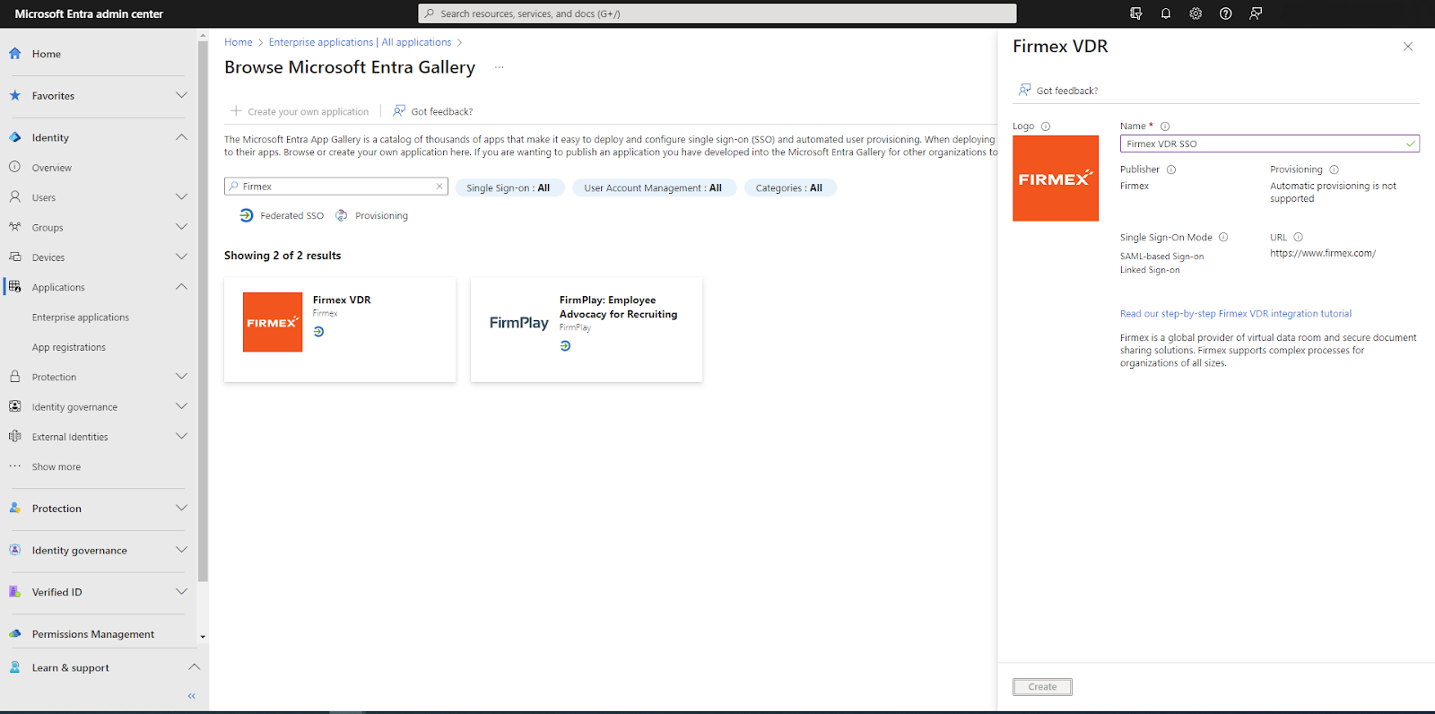Open the ellipsis menu beside page title

point(500,67)
